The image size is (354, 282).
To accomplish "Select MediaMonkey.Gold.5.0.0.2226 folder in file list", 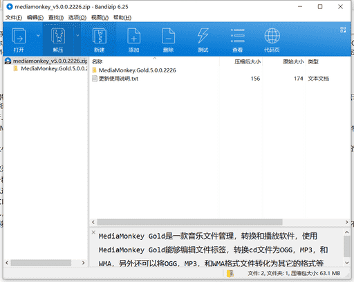I will (x=138, y=70).
